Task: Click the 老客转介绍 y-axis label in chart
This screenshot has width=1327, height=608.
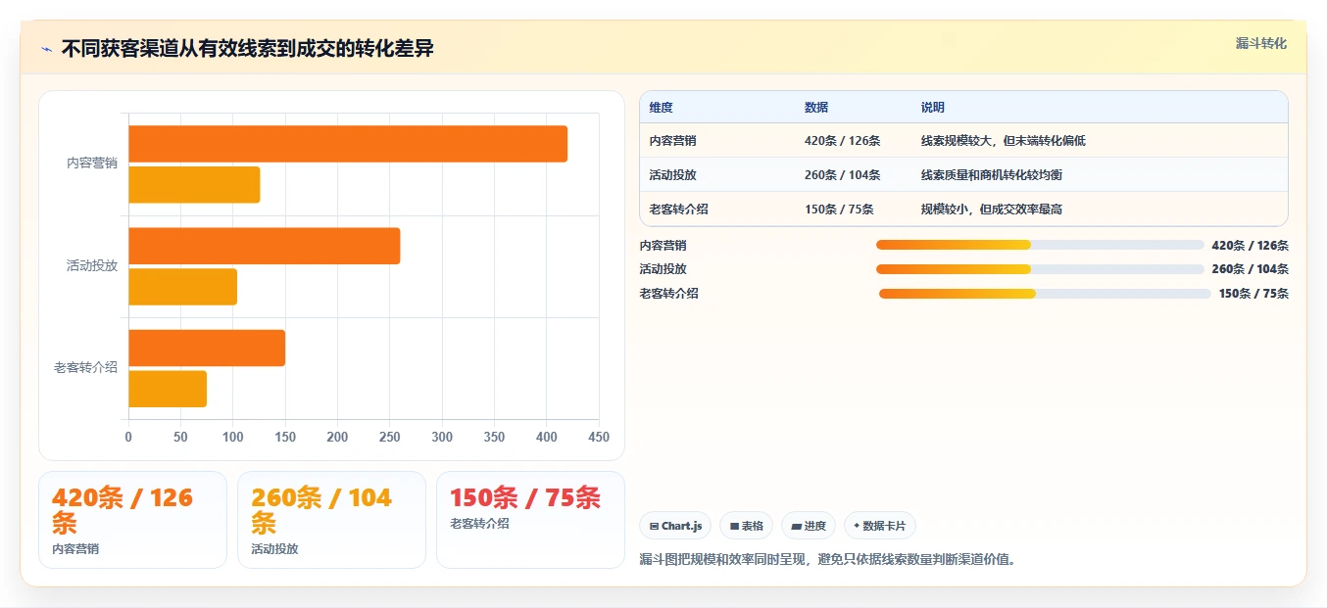Action: point(86,367)
